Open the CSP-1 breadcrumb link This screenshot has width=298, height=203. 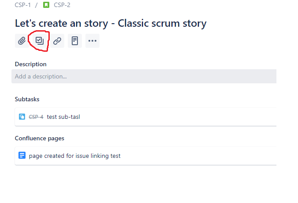point(22,5)
